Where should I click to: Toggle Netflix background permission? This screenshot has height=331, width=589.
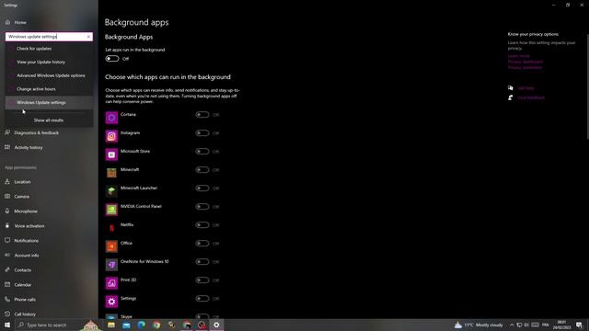(202, 224)
